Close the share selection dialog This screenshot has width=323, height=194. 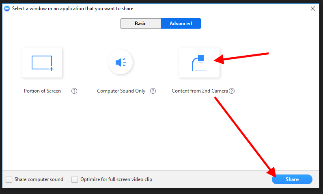312,9
